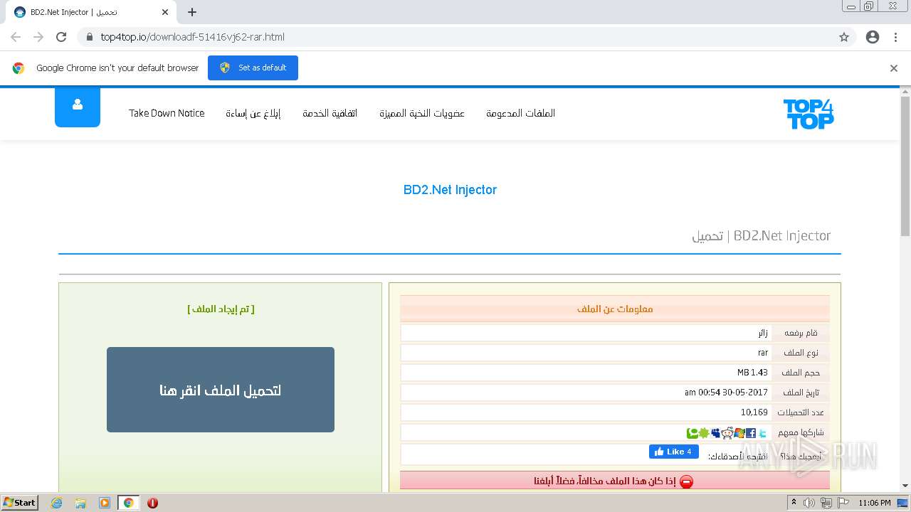Dismiss the default browser notification bar
Screen dimensions: 911x512
pos(894,68)
